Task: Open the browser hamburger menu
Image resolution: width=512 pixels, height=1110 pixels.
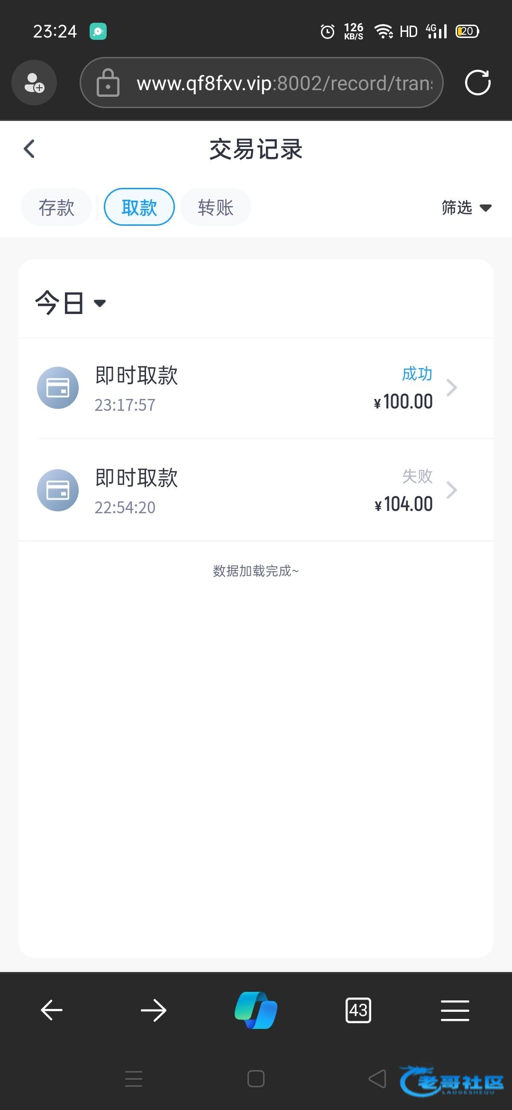Action: pos(455,1010)
